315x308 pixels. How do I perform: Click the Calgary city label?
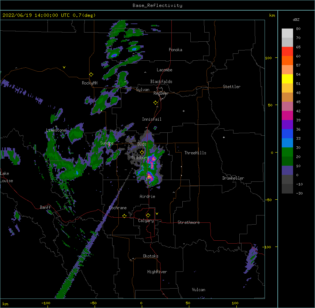click(x=146, y=221)
